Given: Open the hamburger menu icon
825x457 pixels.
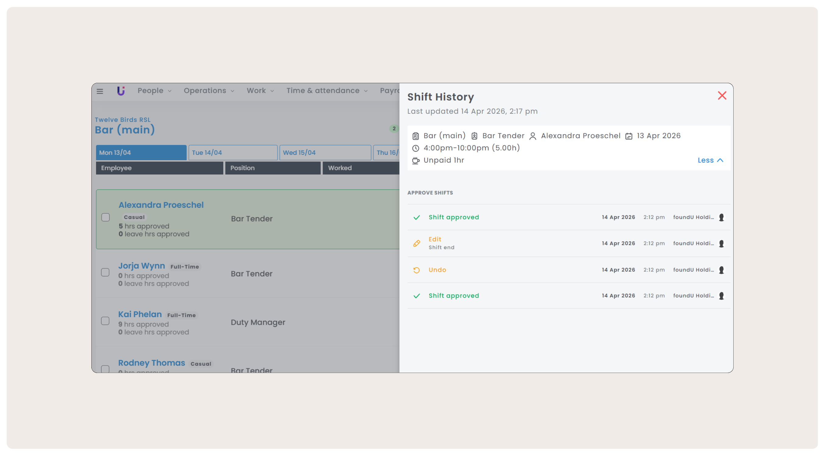Looking at the screenshot, I should pyautogui.click(x=100, y=91).
